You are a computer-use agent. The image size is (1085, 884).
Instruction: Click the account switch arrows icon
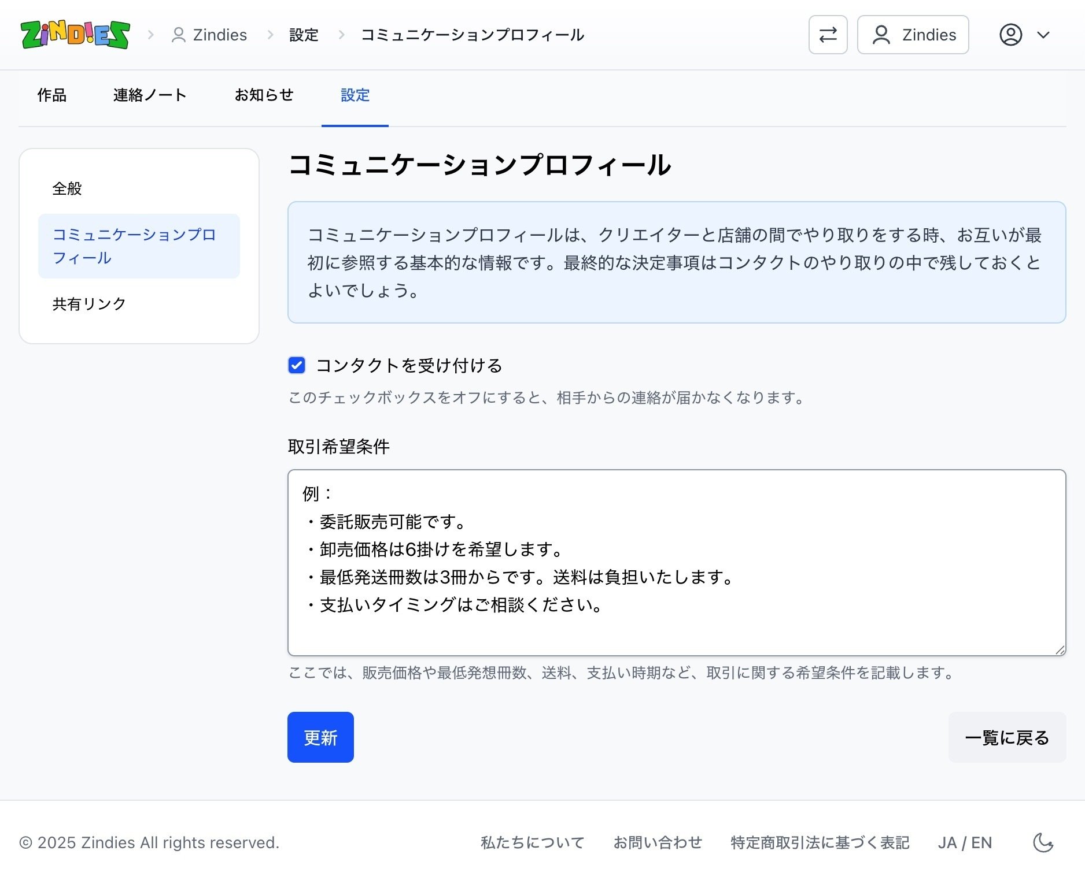pos(828,35)
